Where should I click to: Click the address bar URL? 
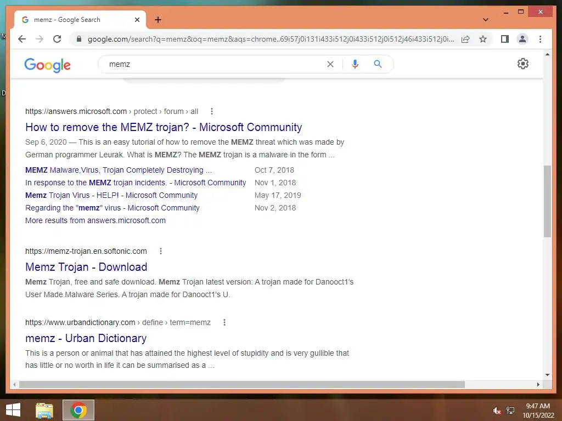point(271,39)
